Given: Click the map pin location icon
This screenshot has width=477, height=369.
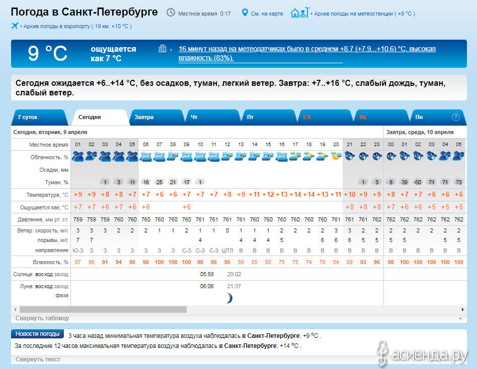Looking at the screenshot, I should (x=245, y=13).
